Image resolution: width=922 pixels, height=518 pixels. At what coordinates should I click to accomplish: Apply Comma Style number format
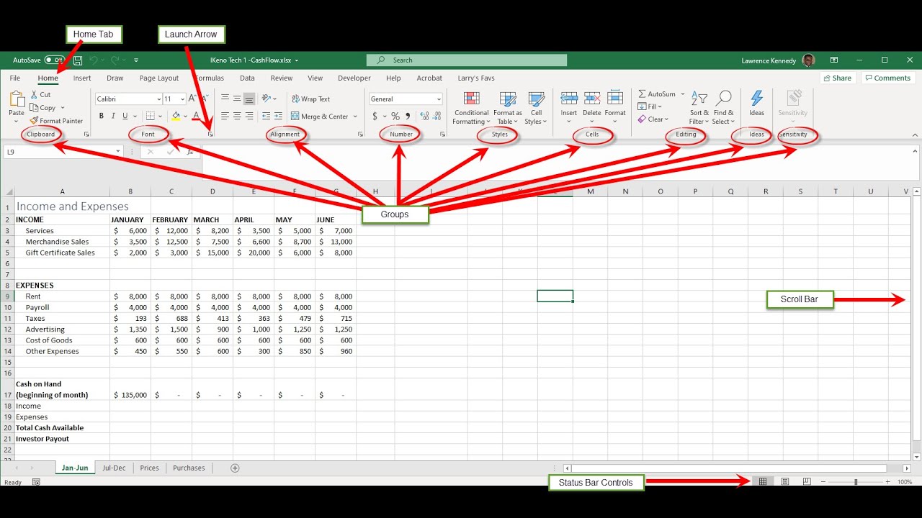tap(408, 116)
